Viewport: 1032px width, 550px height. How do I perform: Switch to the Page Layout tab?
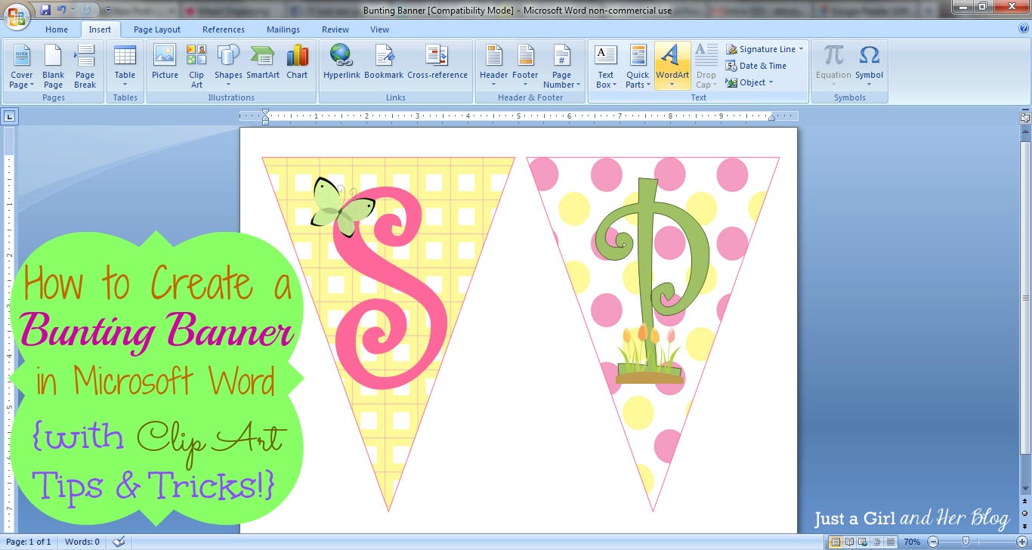(x=157, y=29)
